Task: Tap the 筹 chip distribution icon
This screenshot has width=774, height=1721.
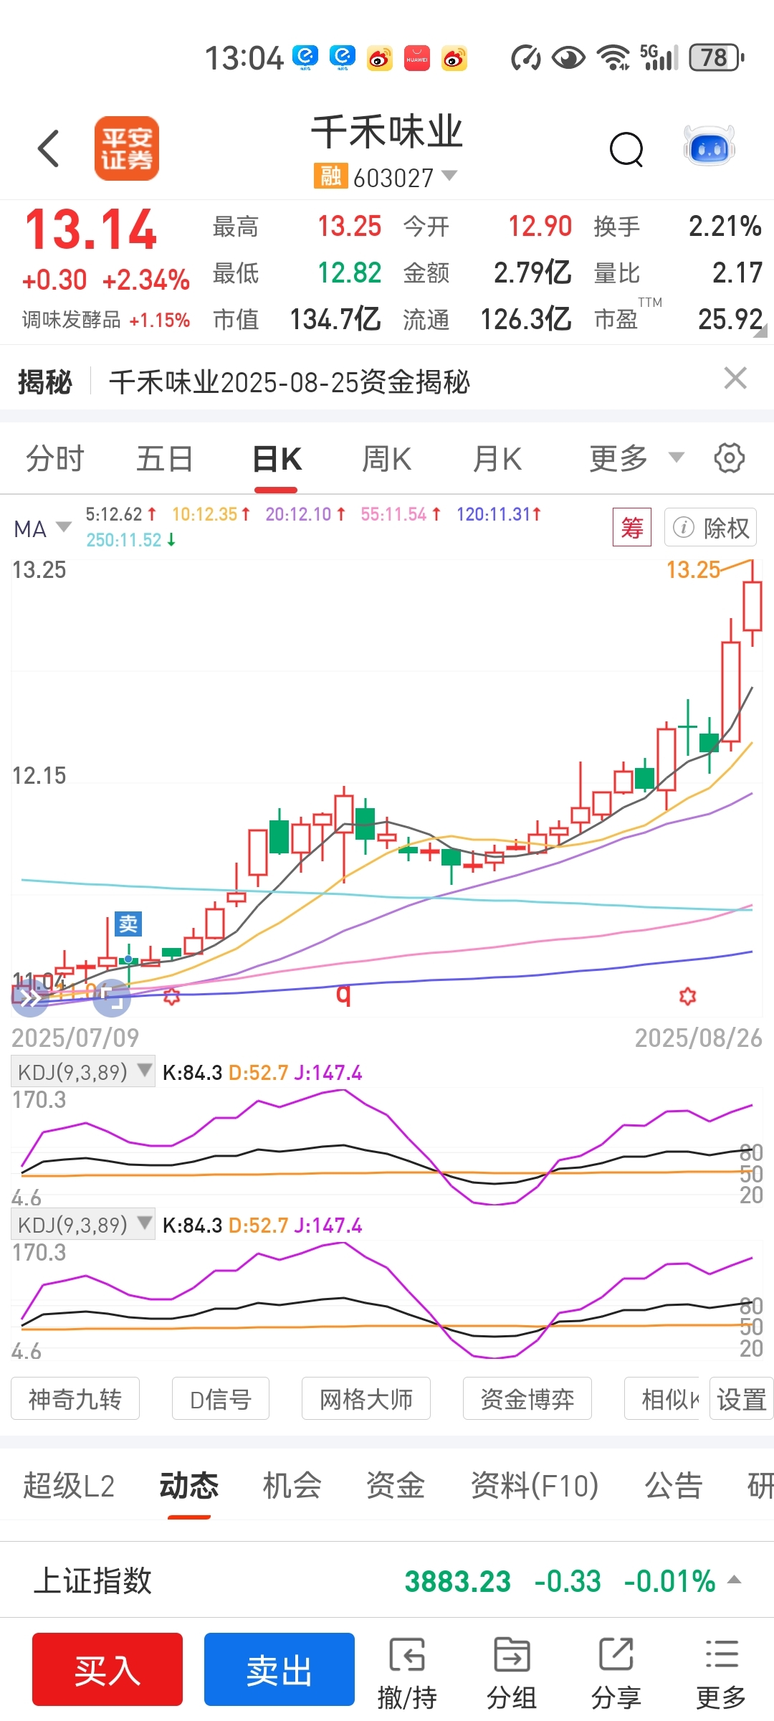Action: click(x=632, y=528)
